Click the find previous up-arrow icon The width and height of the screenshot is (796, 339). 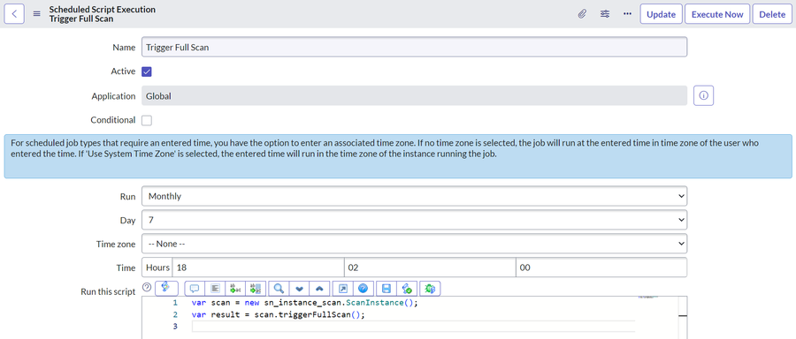click(x=319, y=289)
